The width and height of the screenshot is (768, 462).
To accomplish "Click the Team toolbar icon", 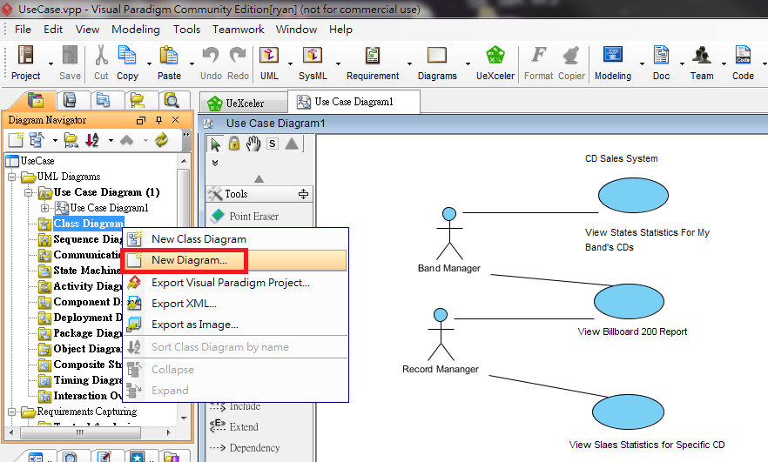I will (x=702, y=55).
